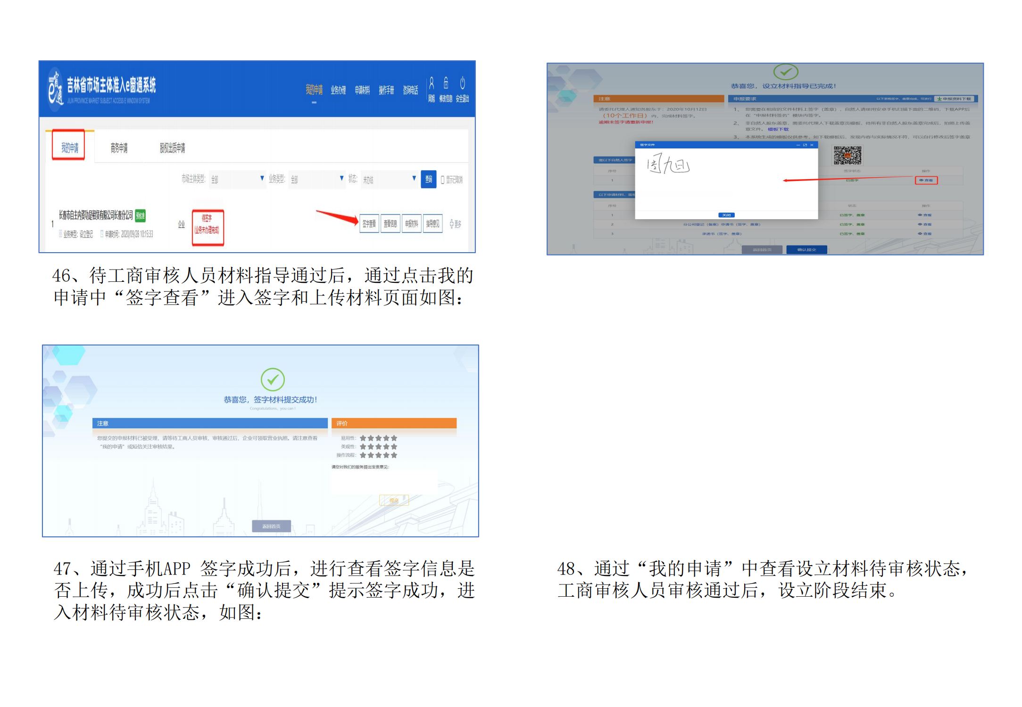Click the 申报材料 button
Image resolution: width=1022 pixels, height=707 pixels.
point(412,224)
